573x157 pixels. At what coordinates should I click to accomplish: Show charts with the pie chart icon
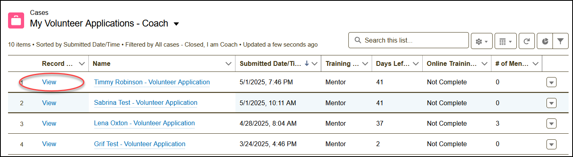pyautogui.click(x=545, y=41)
